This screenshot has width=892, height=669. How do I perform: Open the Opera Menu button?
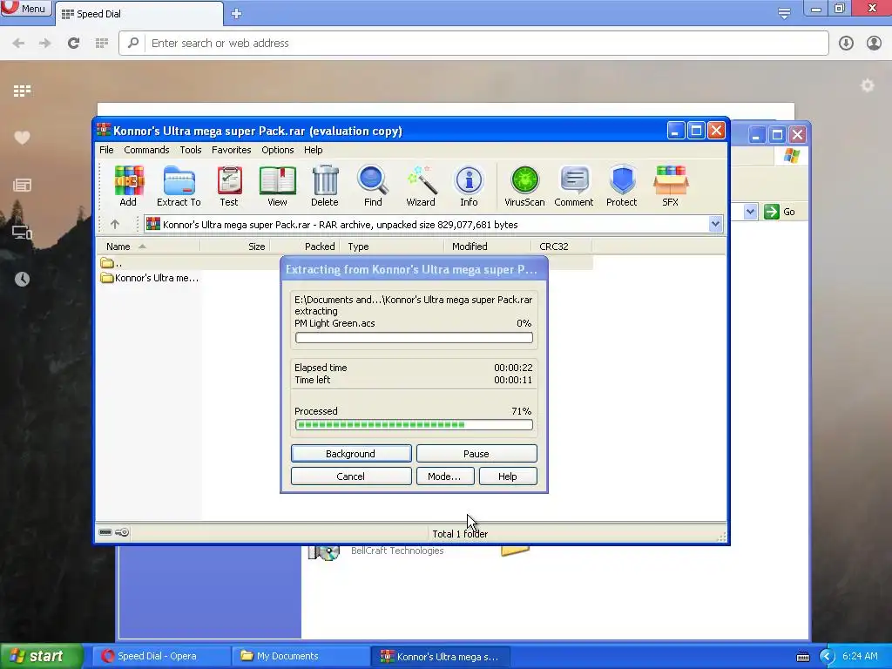25,8
